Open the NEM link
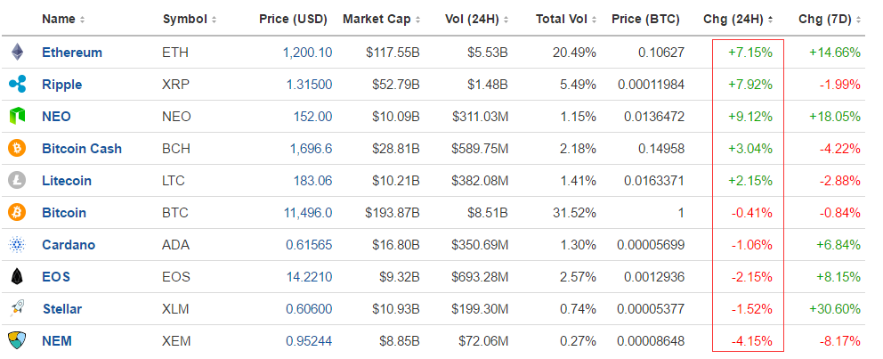 click(x=57, y=341)
